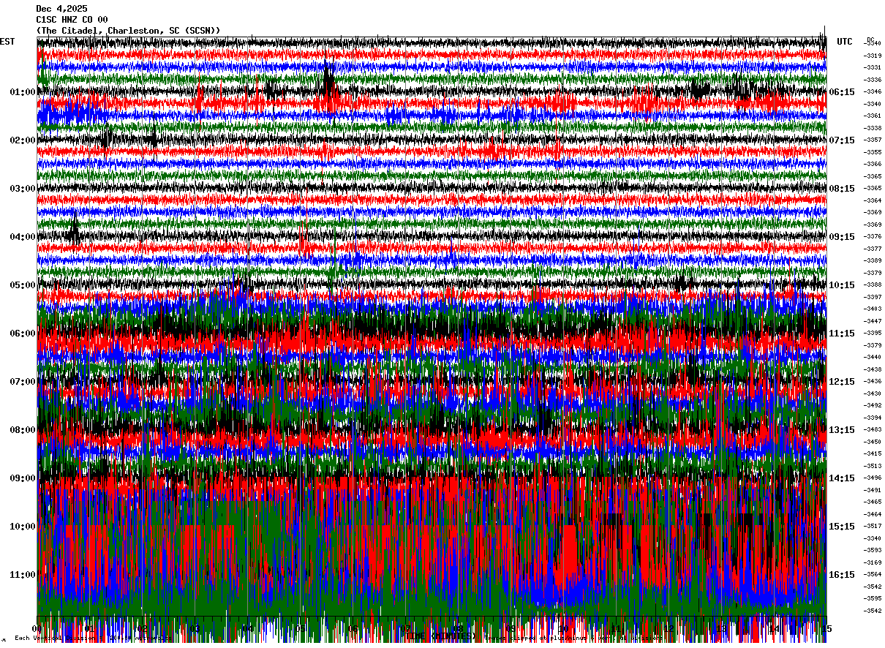
Task: Click the 10:15 UTC time label
Action: tap(842, 285)
